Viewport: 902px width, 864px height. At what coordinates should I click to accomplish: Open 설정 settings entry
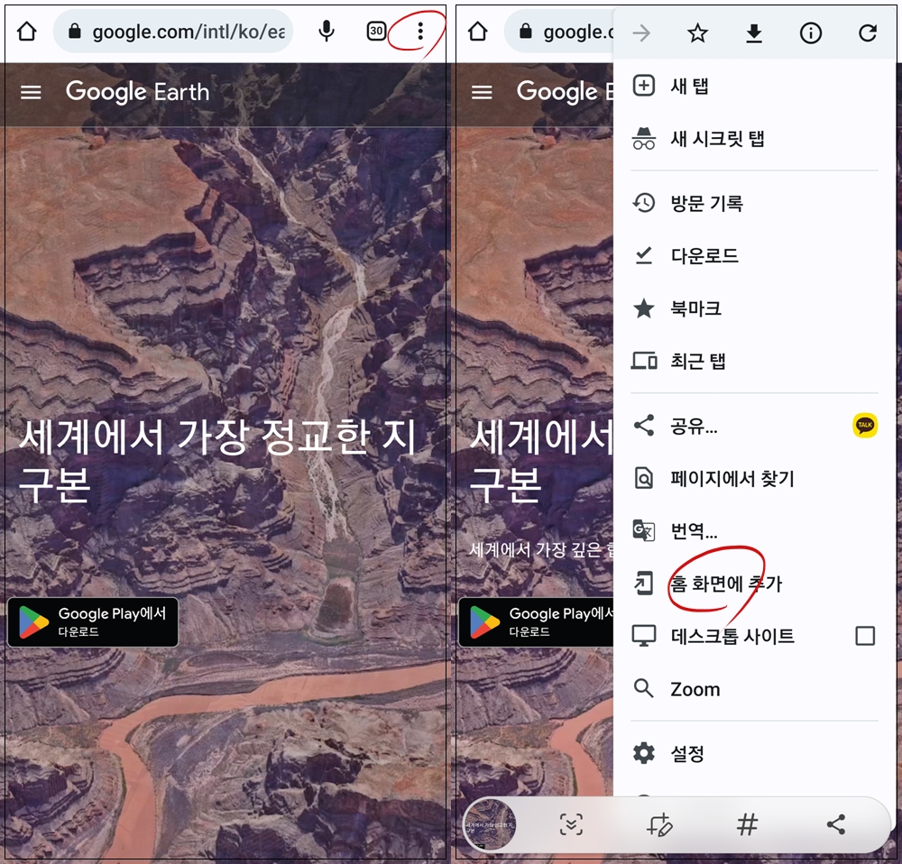[754, 753]
